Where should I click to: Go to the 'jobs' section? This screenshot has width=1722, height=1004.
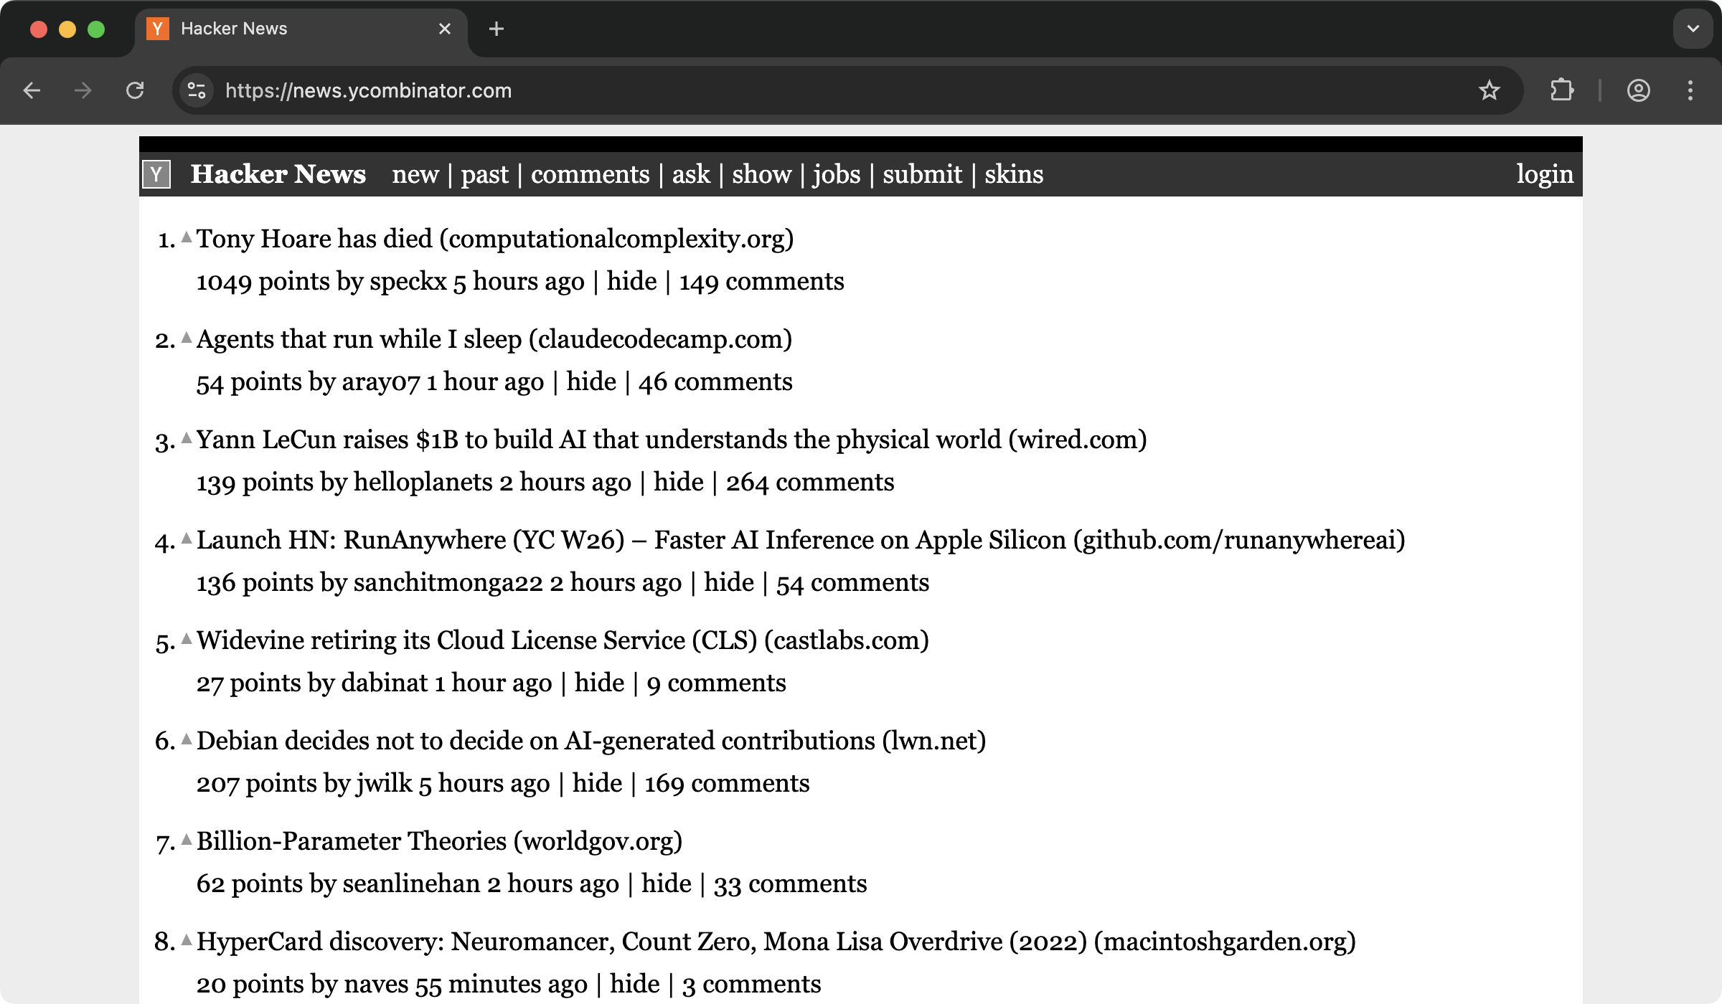tap(836, 174)
